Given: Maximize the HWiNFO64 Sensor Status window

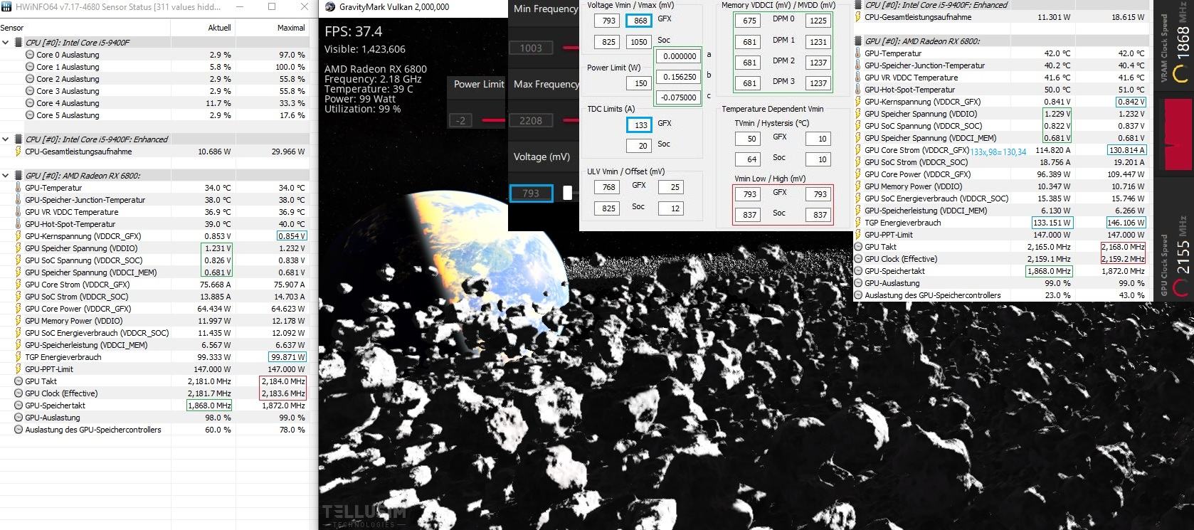Looking at the screenshot, I should click(272, 6).
